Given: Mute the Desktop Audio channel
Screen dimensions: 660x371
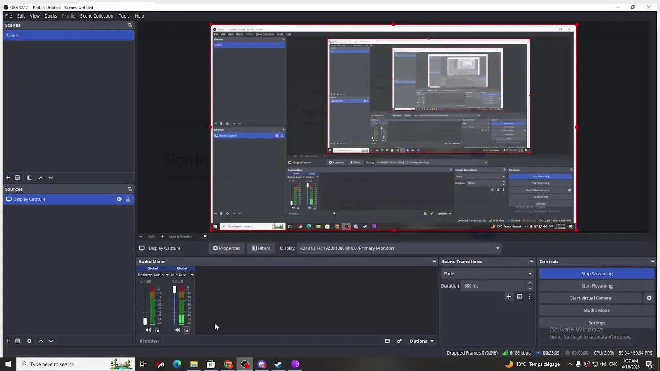Looking at the screenshot, I should [x=148, y=330].
